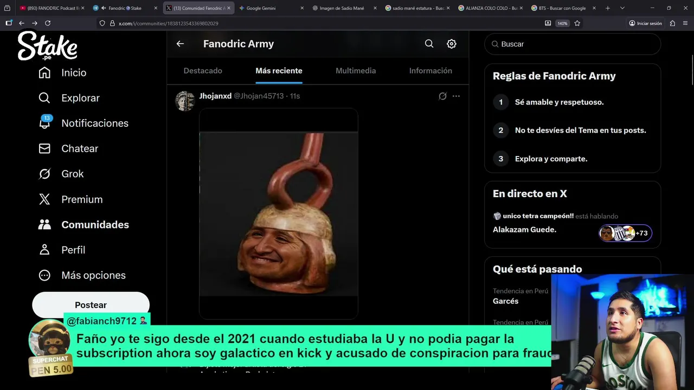Image resolution: width=694 pixels, height=390 pixels.
Task: Open the Garcés trending topic
Action: tap(505, 301)
